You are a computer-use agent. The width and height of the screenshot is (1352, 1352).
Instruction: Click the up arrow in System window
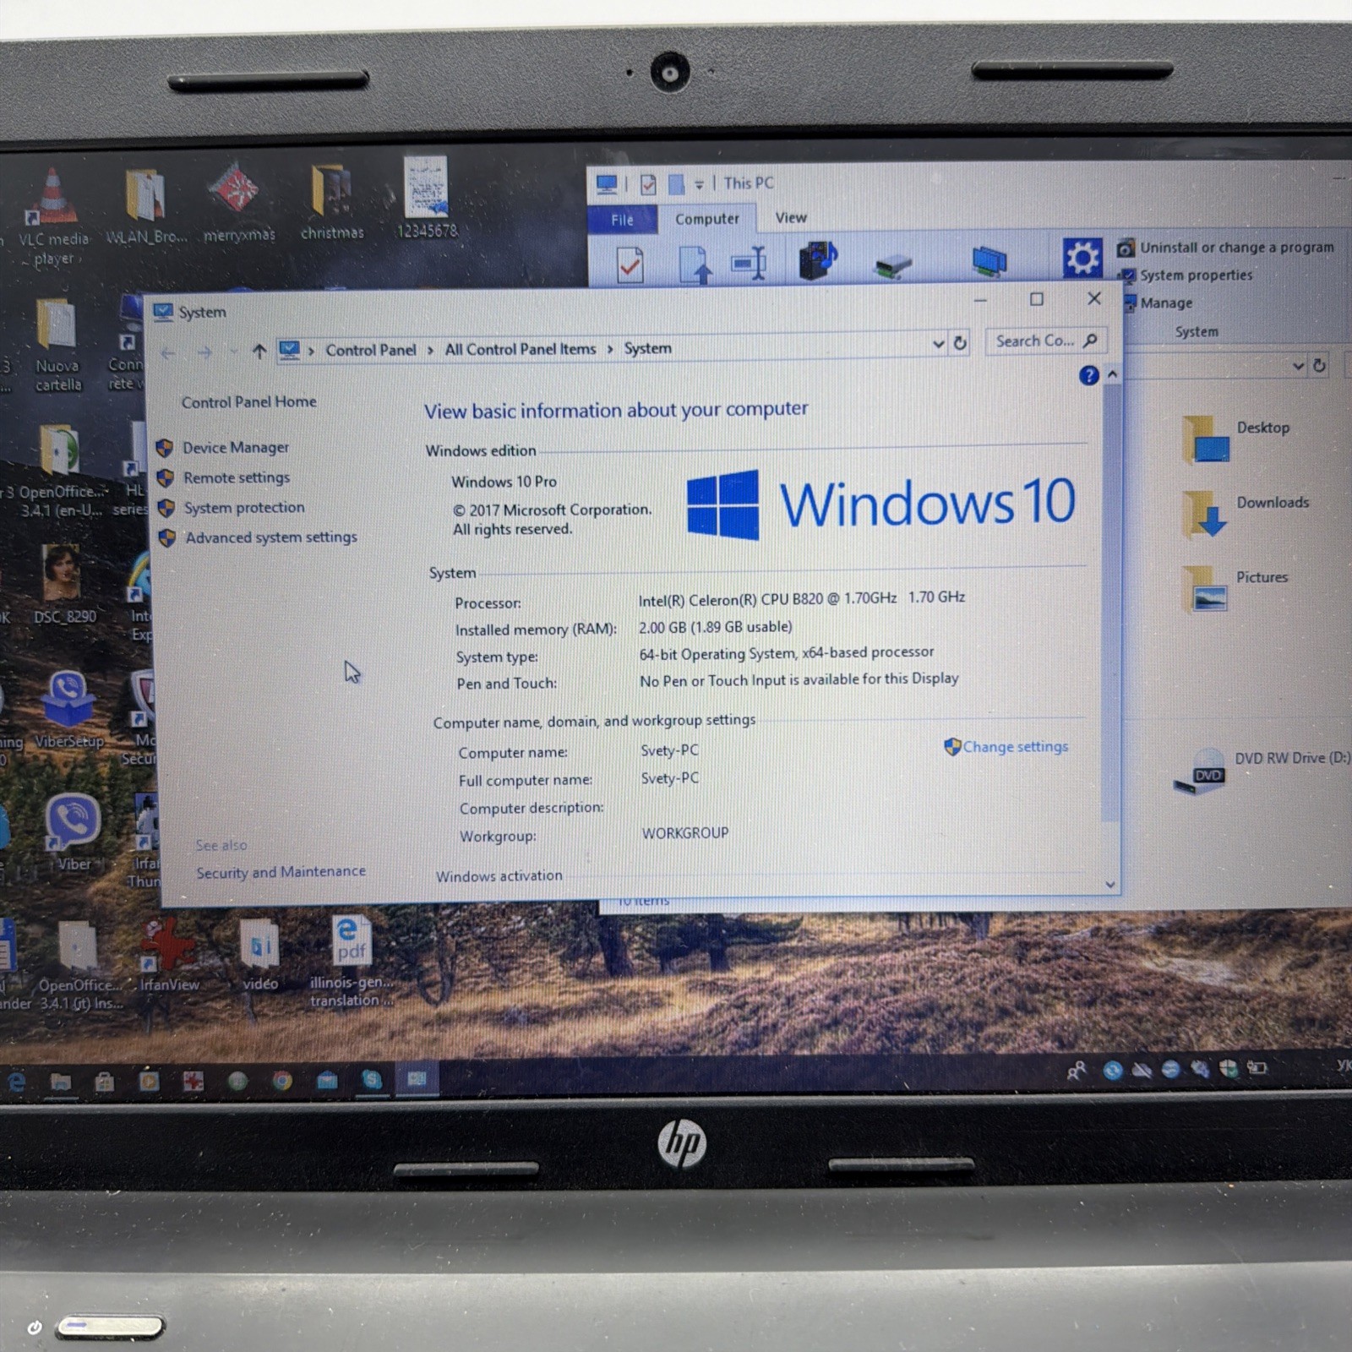tap(259, 351)
